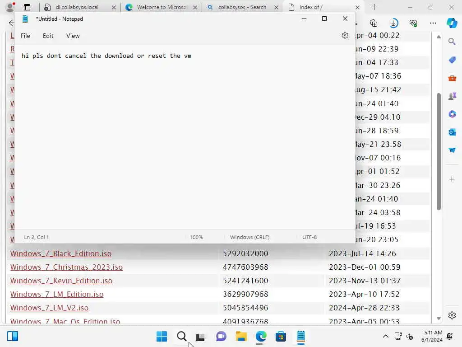Select file size 5292032000 cell

tap(245, 253)
